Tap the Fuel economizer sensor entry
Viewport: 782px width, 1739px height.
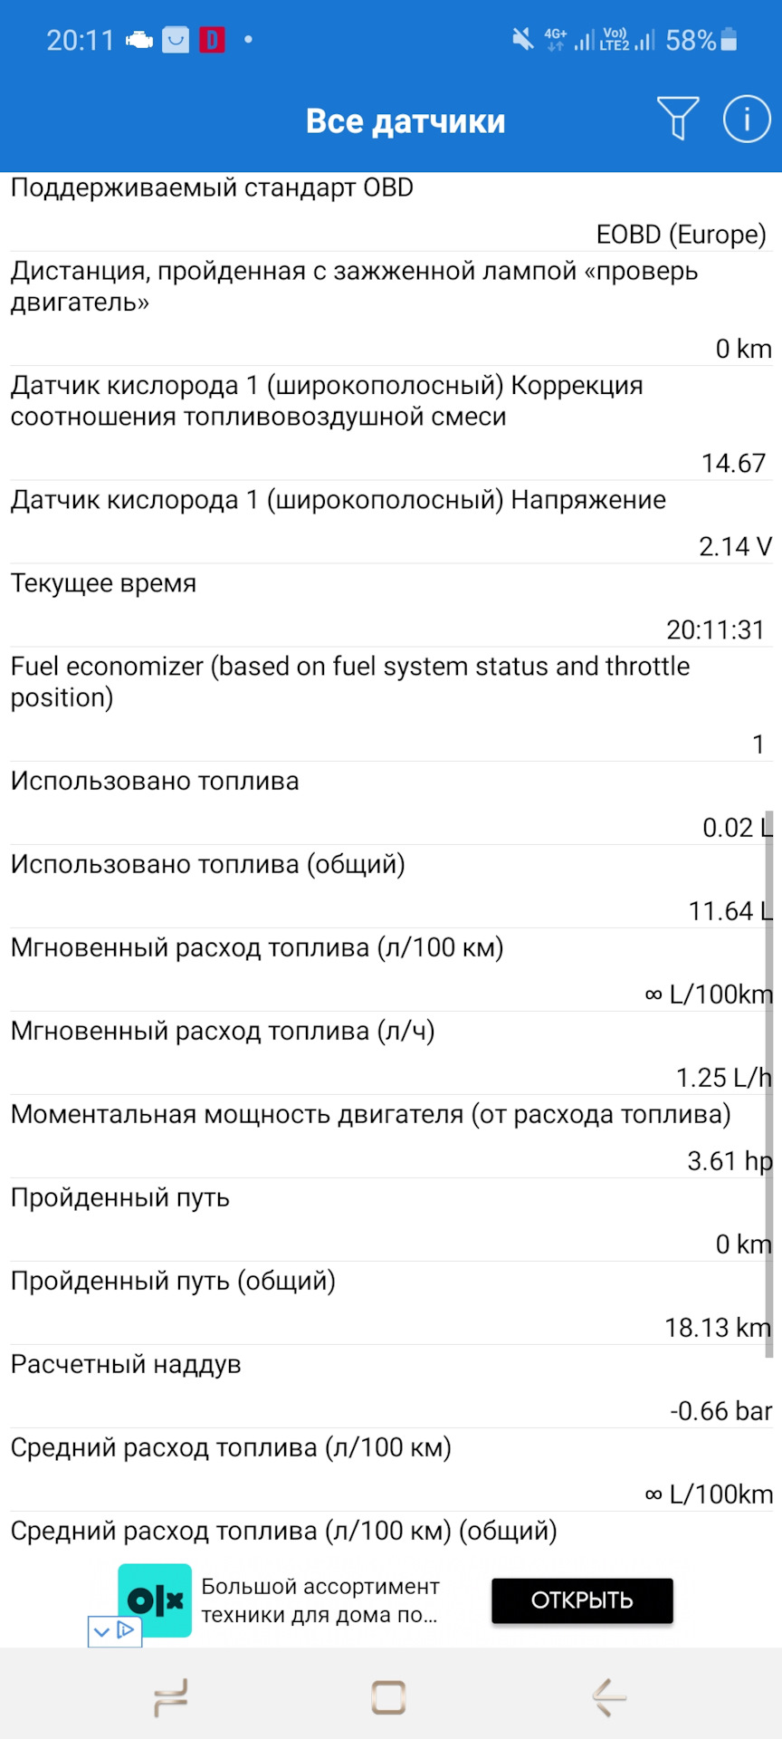pyautogui.click(x=389, y=704)
